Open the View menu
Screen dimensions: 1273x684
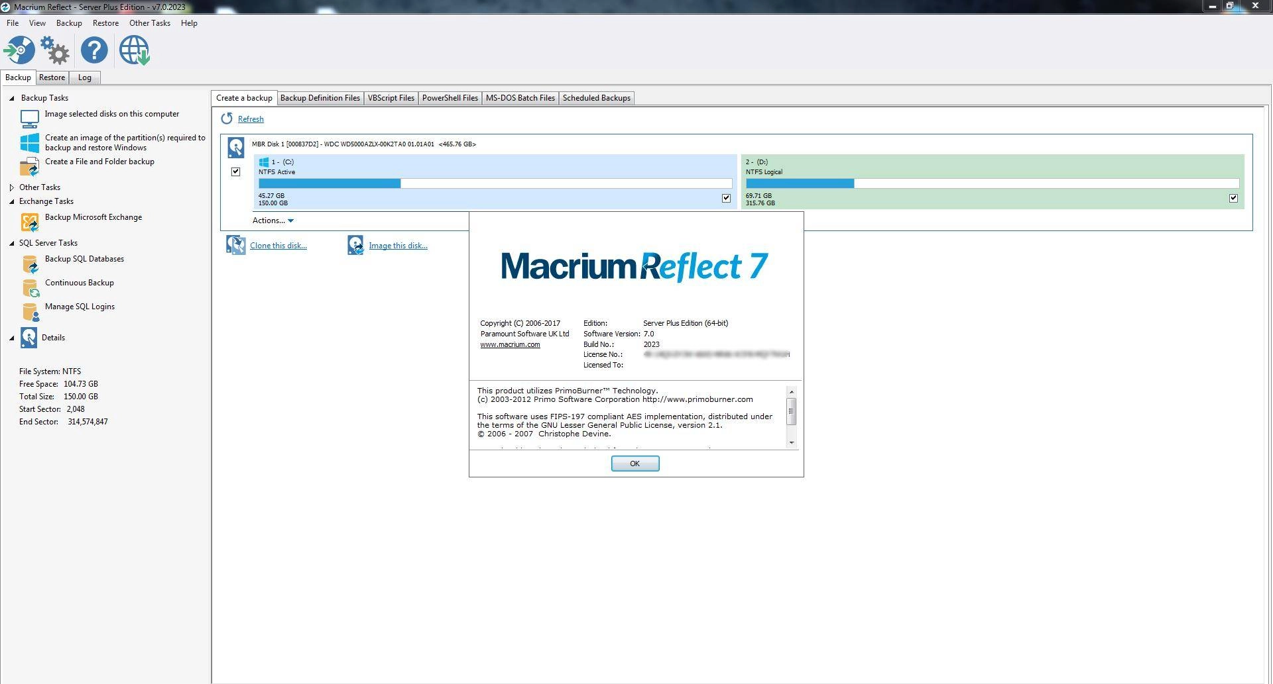(x=37, y=23)
